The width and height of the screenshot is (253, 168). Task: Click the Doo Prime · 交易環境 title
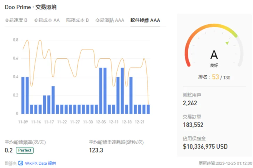click(31, 7)
